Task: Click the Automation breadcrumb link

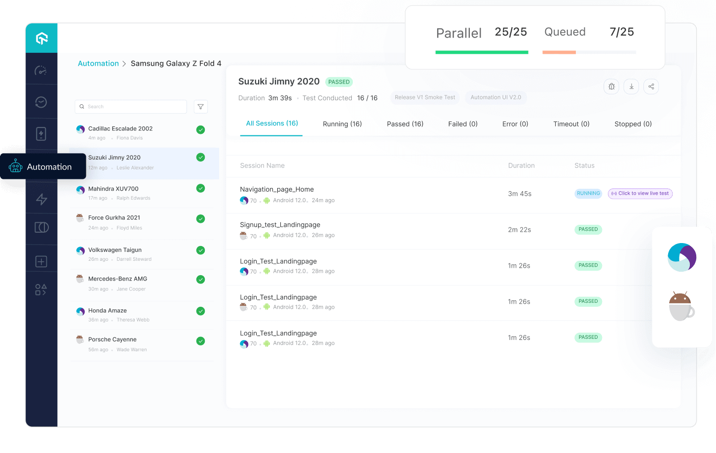Action: (x=98, y=63)
